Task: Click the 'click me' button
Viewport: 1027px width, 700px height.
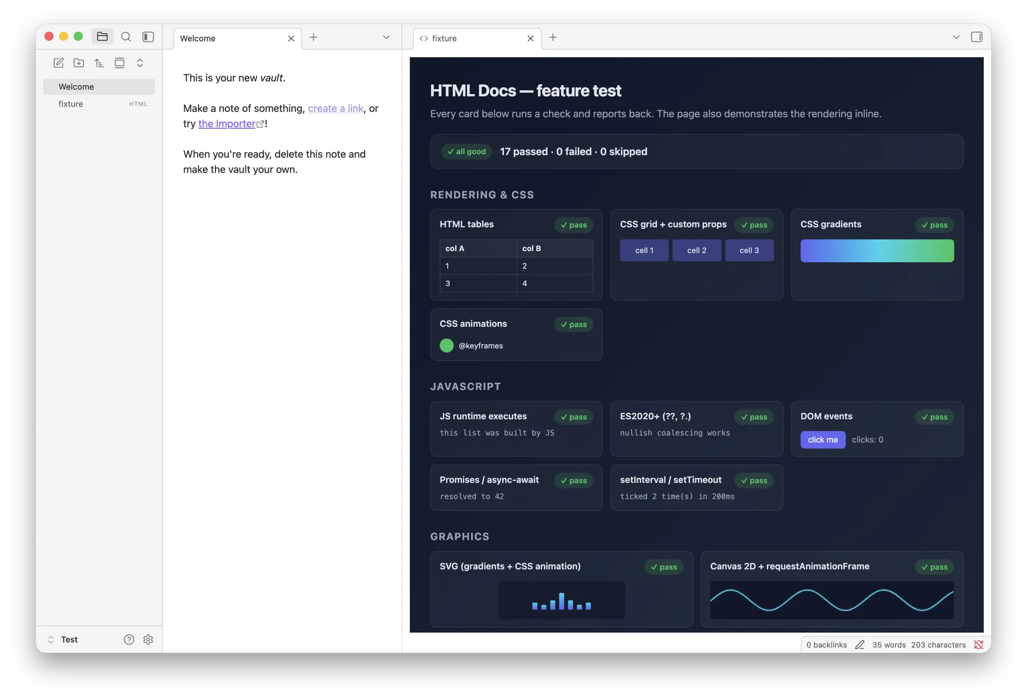Action: pyautogui.click(x=822, y=440)
